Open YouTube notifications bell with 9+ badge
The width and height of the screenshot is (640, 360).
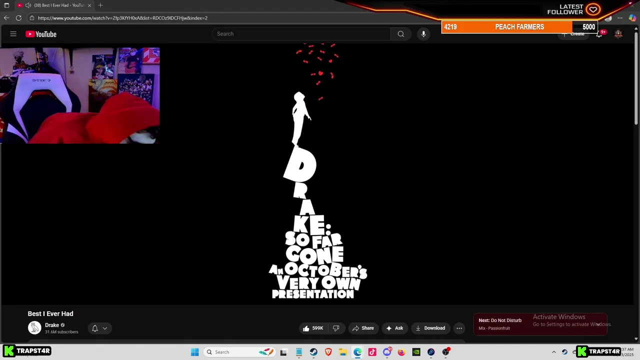pyautogui.click(x=599, y=34)
